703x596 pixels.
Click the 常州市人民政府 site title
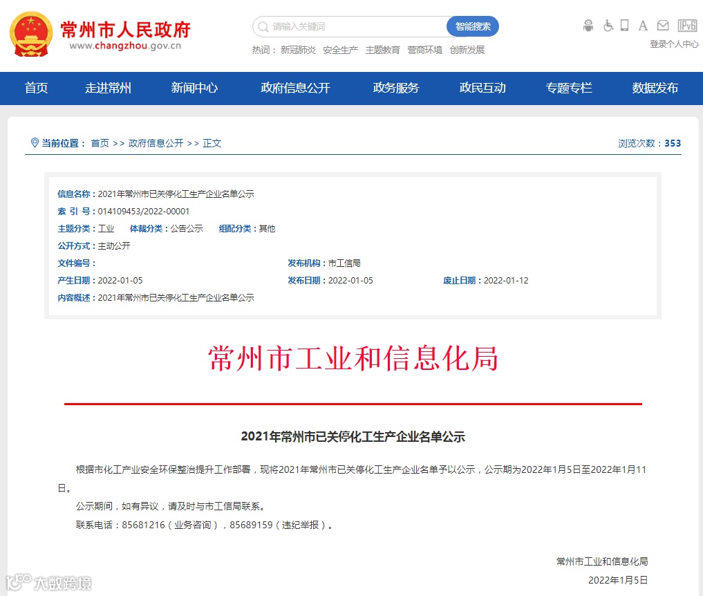[126, 30]
